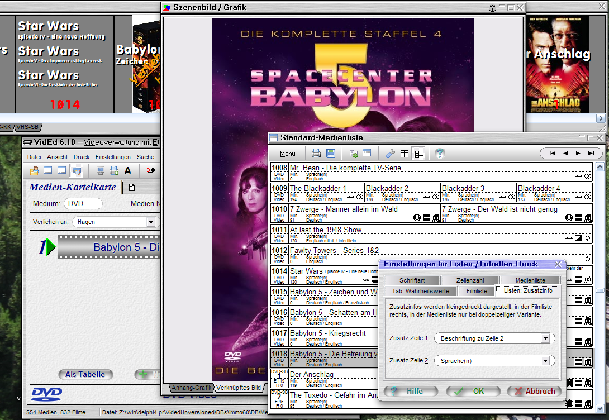This screenshot has width=609, height=420.
Task: Switch to the Anhang-Grafik tab
Action: click(x=192, y=388)
